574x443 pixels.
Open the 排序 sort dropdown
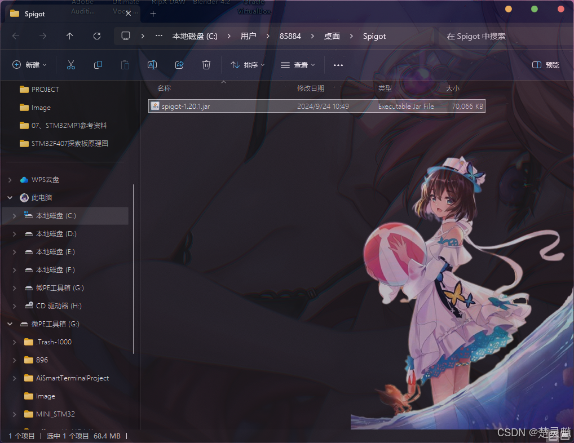click(x=248, y=65)
